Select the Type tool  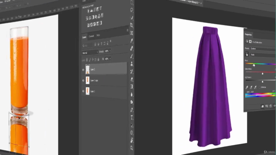[x=132, y=118]
